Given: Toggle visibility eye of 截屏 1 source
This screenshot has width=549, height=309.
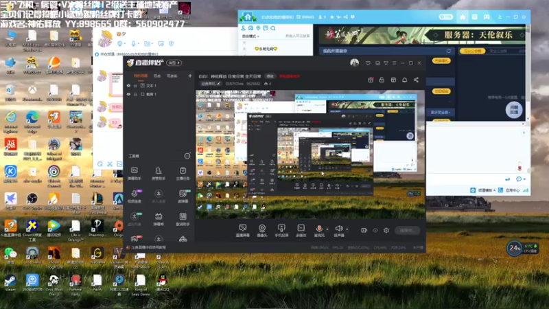Looking at the screenshot, I should 128,94.
